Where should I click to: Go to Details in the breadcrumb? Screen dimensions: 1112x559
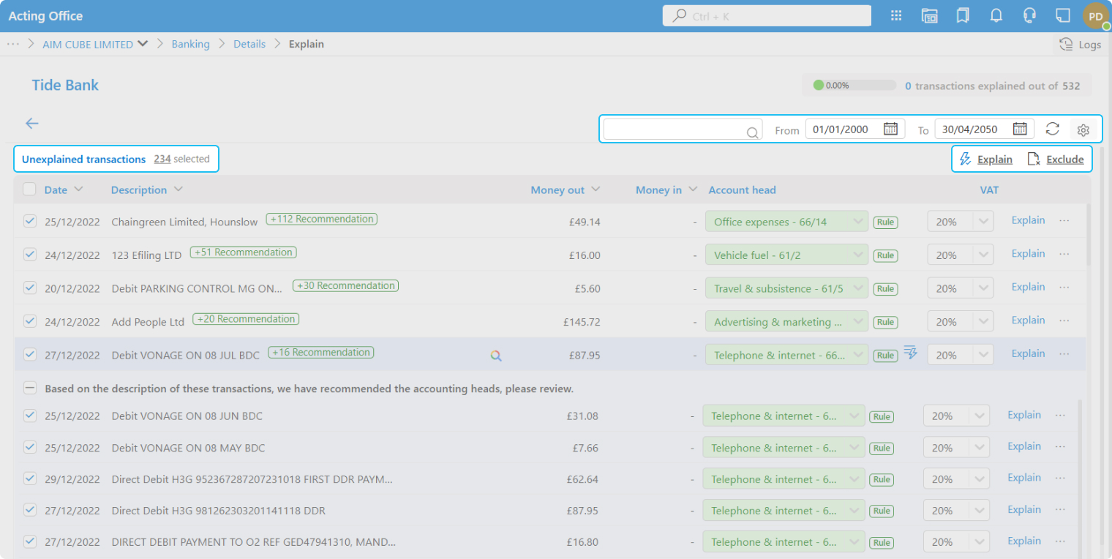click(249, 44)
